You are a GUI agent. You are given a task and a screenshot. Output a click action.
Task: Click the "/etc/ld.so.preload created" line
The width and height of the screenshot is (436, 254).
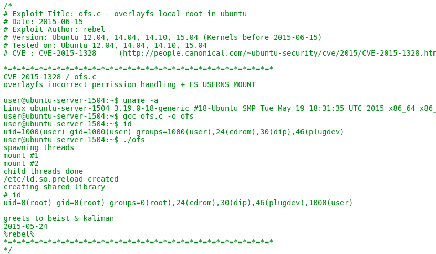[61, 179]
